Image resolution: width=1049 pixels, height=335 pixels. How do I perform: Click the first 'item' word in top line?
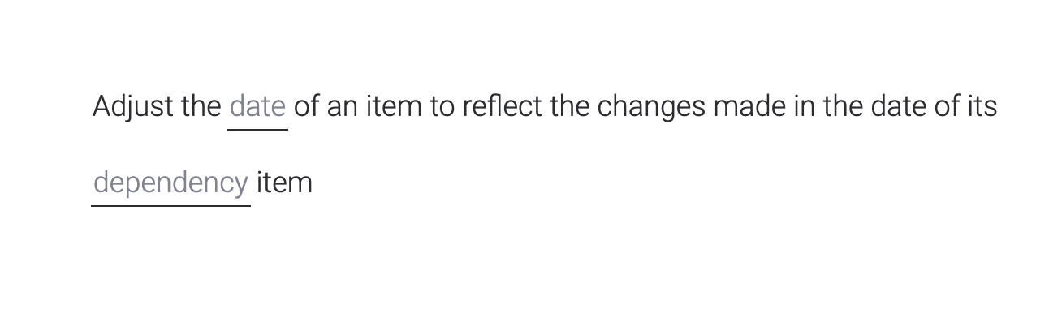coord(394,106)
